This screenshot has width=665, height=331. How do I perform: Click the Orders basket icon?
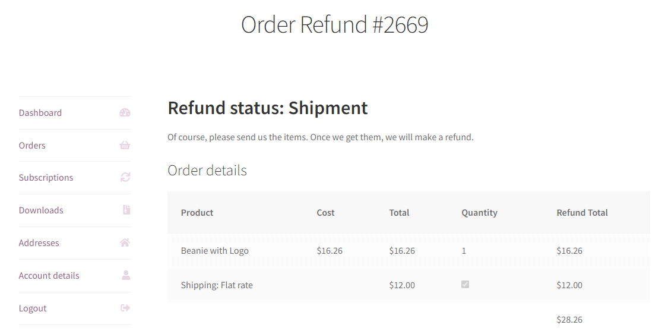[125, 145]
